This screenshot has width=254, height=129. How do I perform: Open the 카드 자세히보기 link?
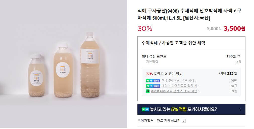[168, 121]
